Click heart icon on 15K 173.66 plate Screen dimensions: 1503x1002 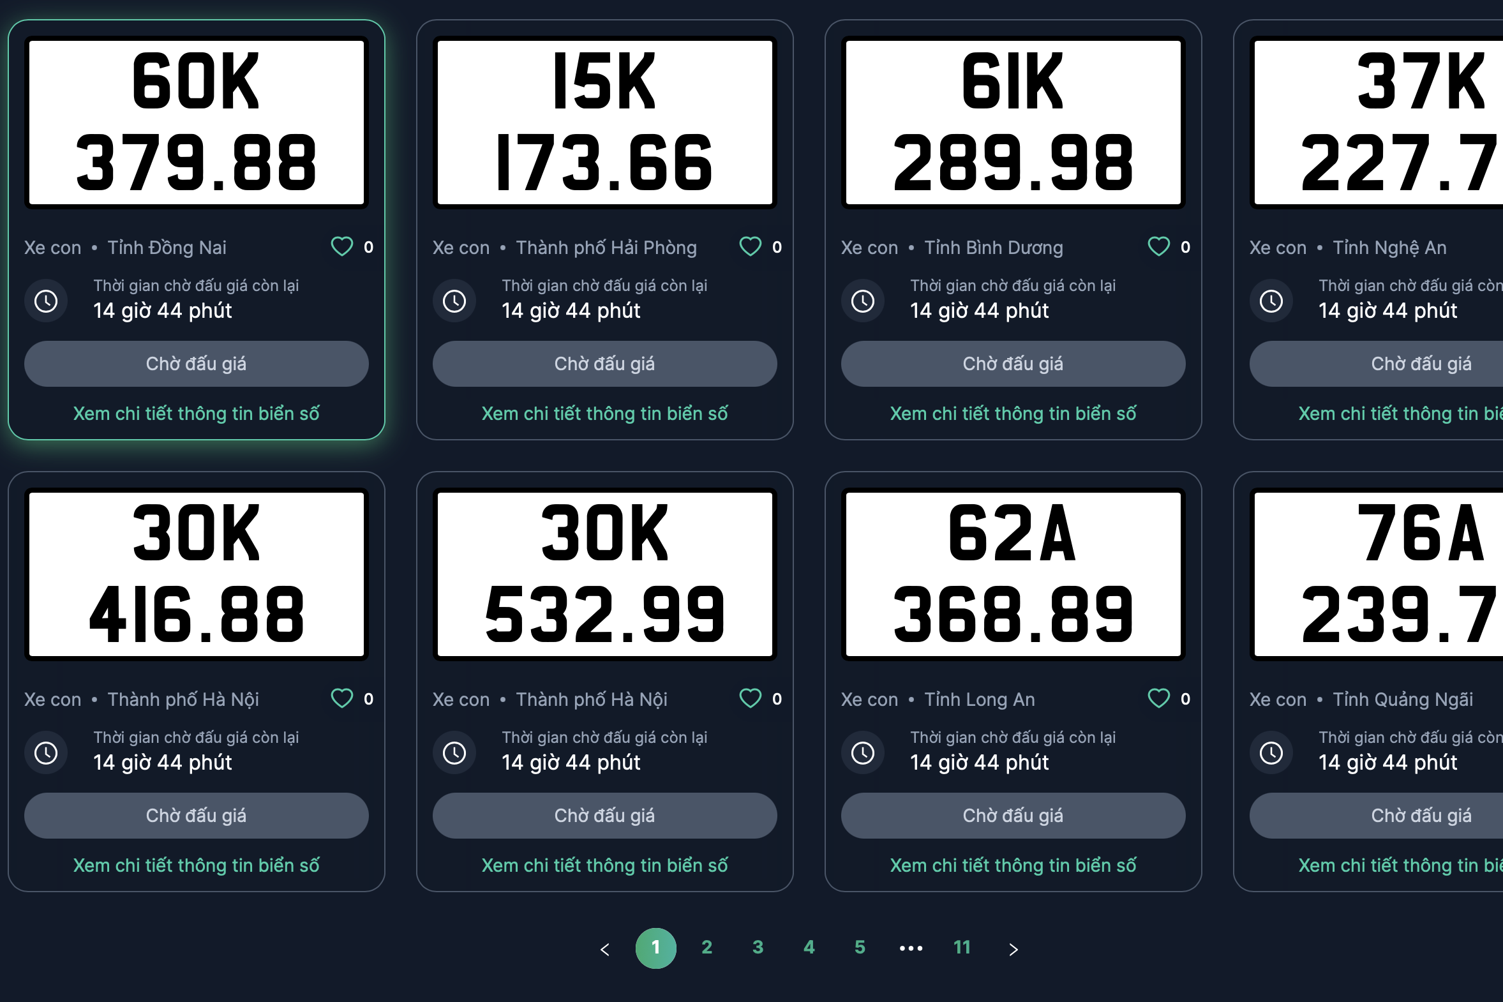pyautogui.click(x=750, y=246)
